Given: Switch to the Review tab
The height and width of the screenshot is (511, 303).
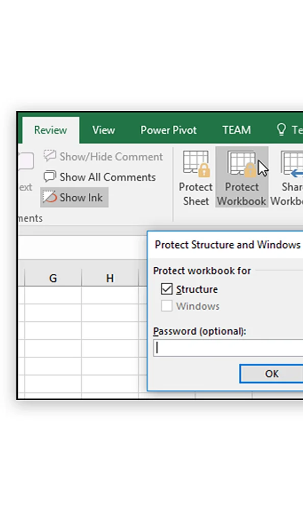Looking at the screenshot, I should (x=51, y=130).
